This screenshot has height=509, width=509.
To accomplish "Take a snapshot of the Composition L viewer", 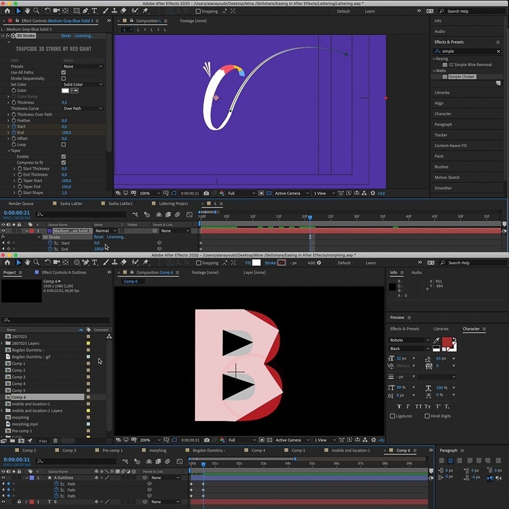I will [x=206, y=193].
